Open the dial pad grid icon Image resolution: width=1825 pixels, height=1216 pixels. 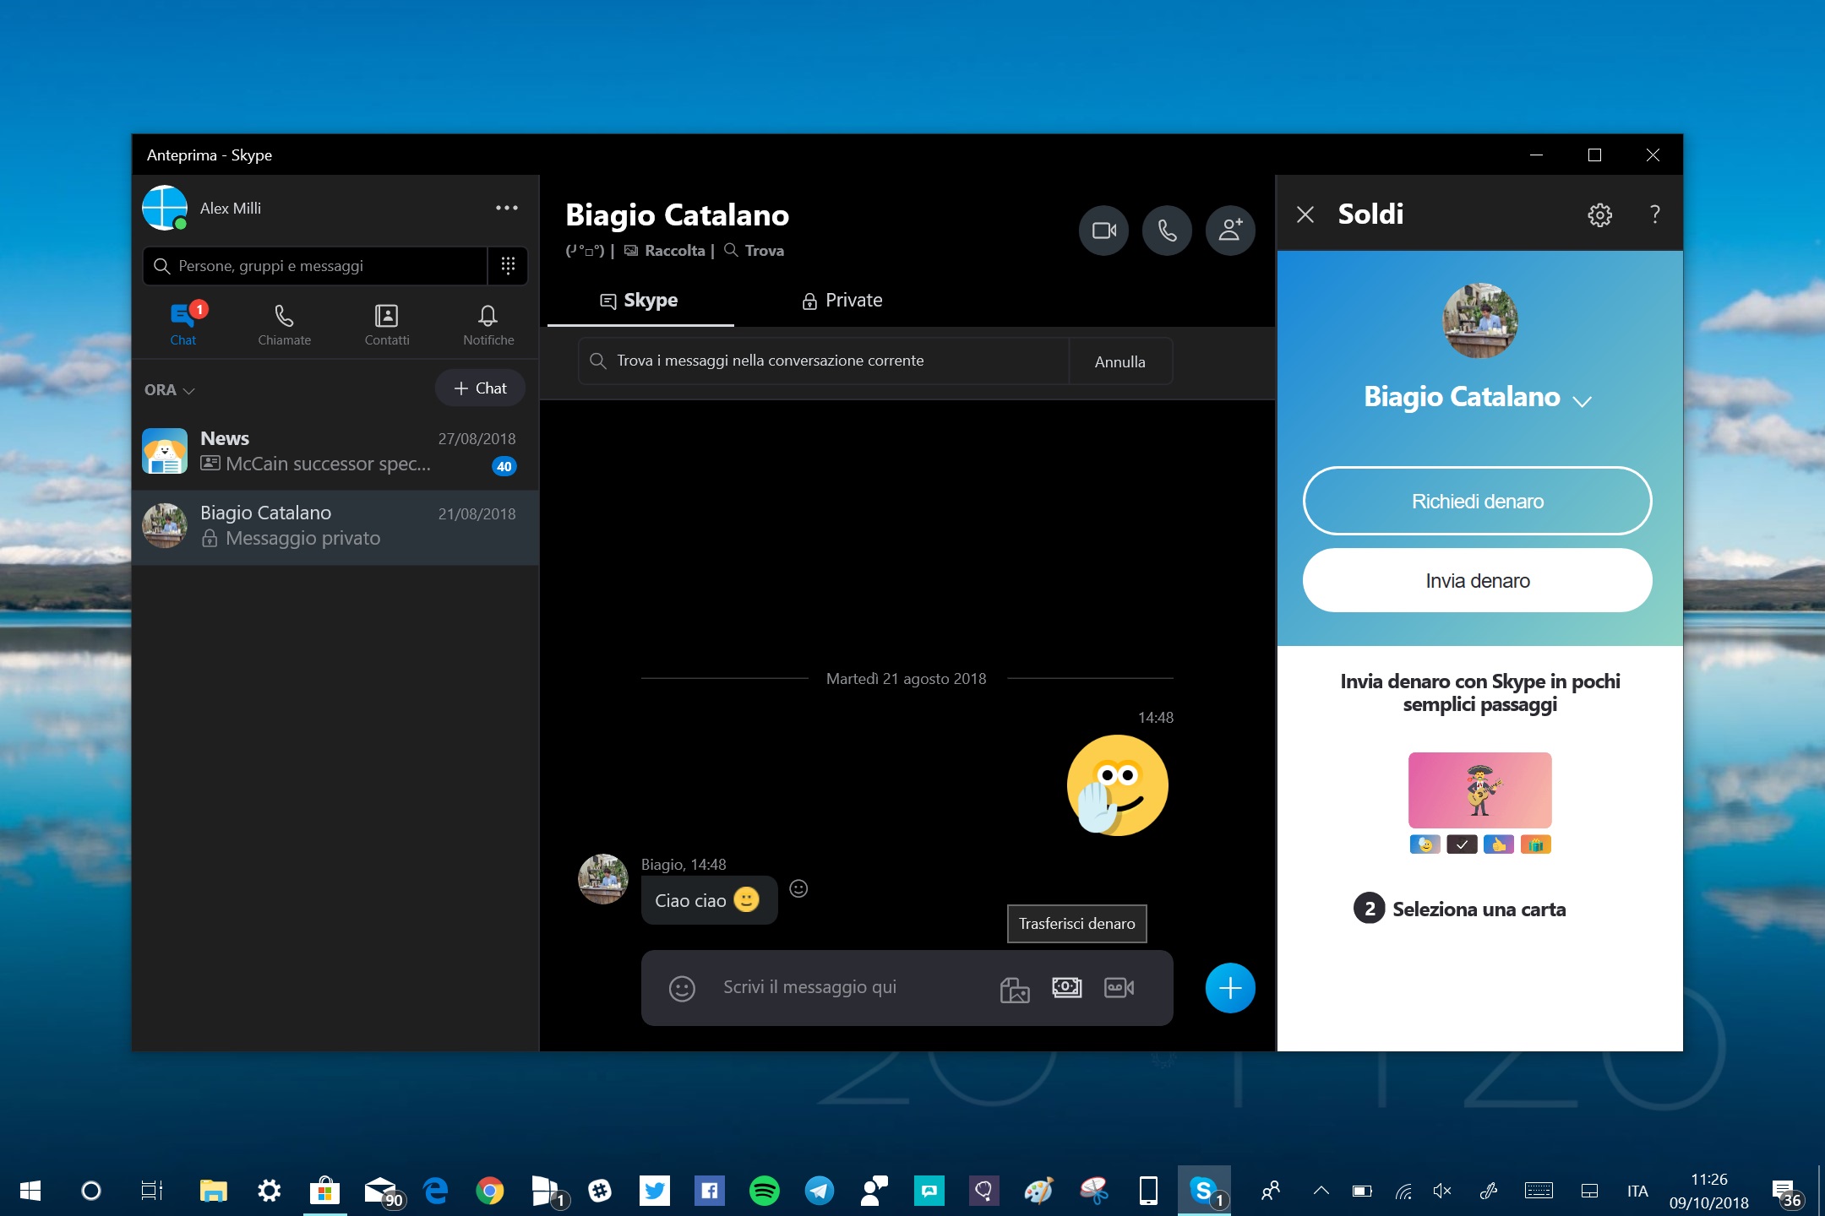pos(508,266)
